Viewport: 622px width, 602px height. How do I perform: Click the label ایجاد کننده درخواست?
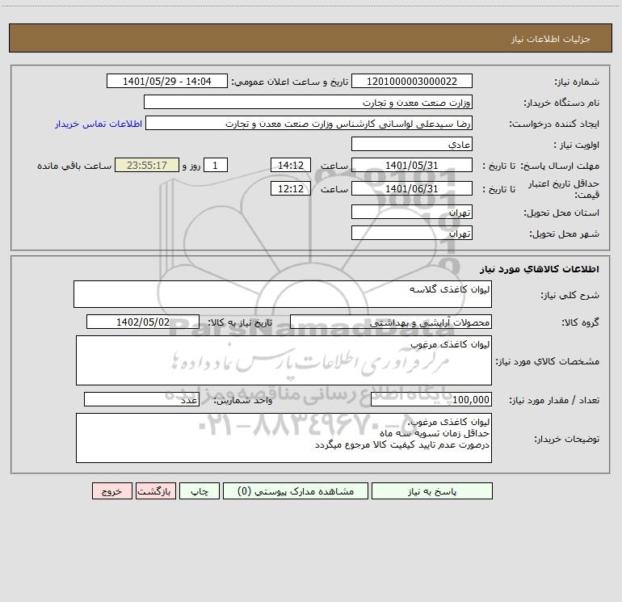[x=554, y=124]
